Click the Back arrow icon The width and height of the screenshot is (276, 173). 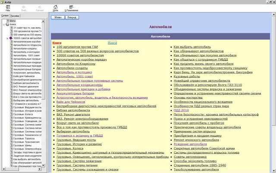(x=24, y=7)
